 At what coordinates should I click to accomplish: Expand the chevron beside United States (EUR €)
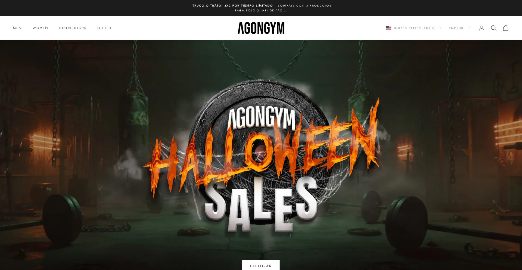click(x=440, y=28)
